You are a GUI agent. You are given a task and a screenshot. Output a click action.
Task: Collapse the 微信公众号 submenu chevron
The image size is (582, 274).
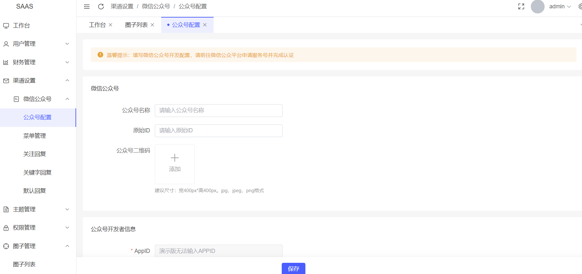point(67,99)
